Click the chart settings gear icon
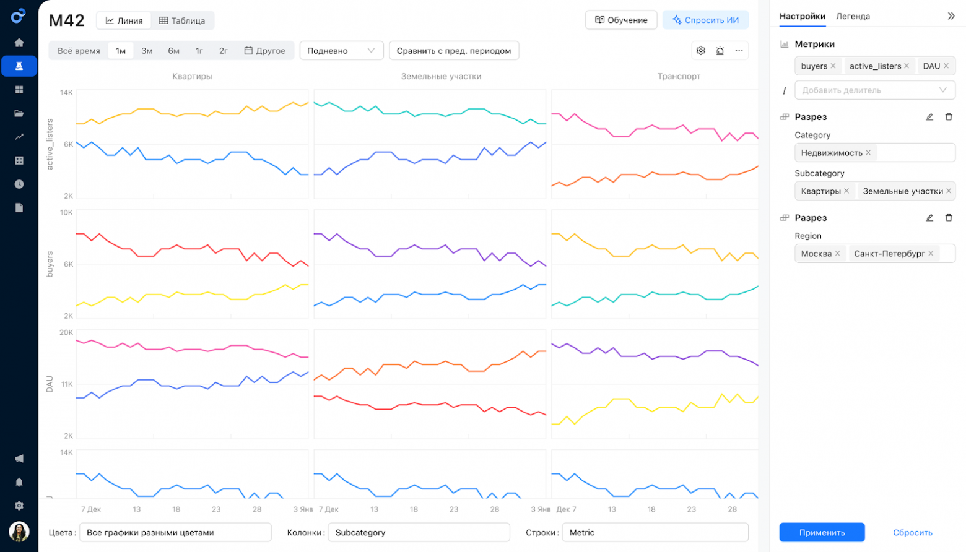The width and height of the screenshot is (966, 552). tap(701, 51)
